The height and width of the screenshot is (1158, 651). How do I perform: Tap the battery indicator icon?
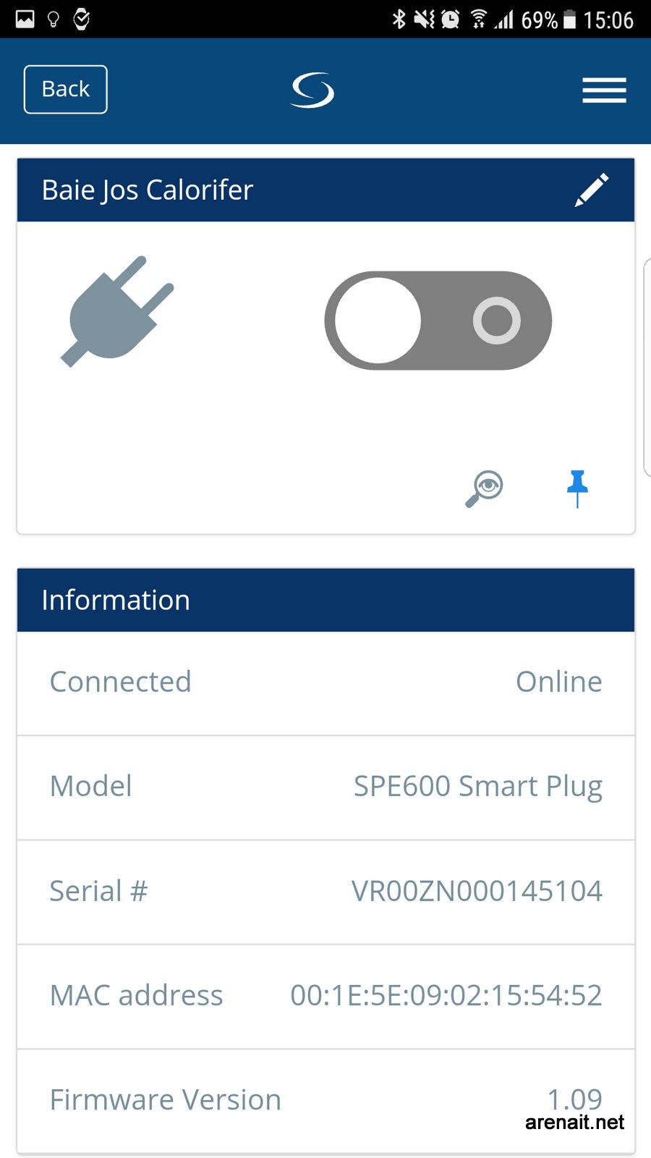point(570,19)
